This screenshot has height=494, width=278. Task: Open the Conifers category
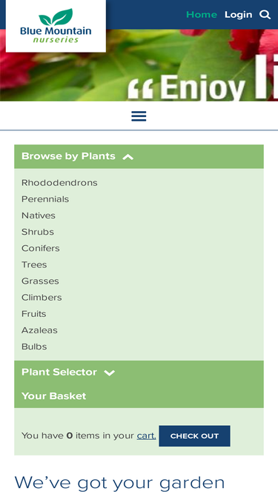click(41, 248)
